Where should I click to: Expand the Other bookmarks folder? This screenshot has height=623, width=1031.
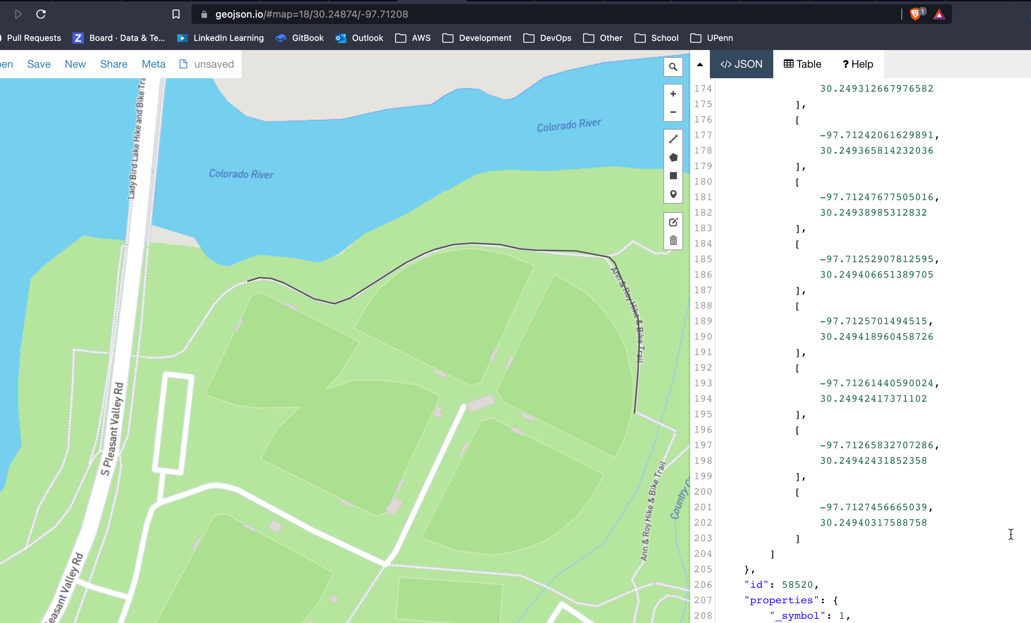coord(603,38)
